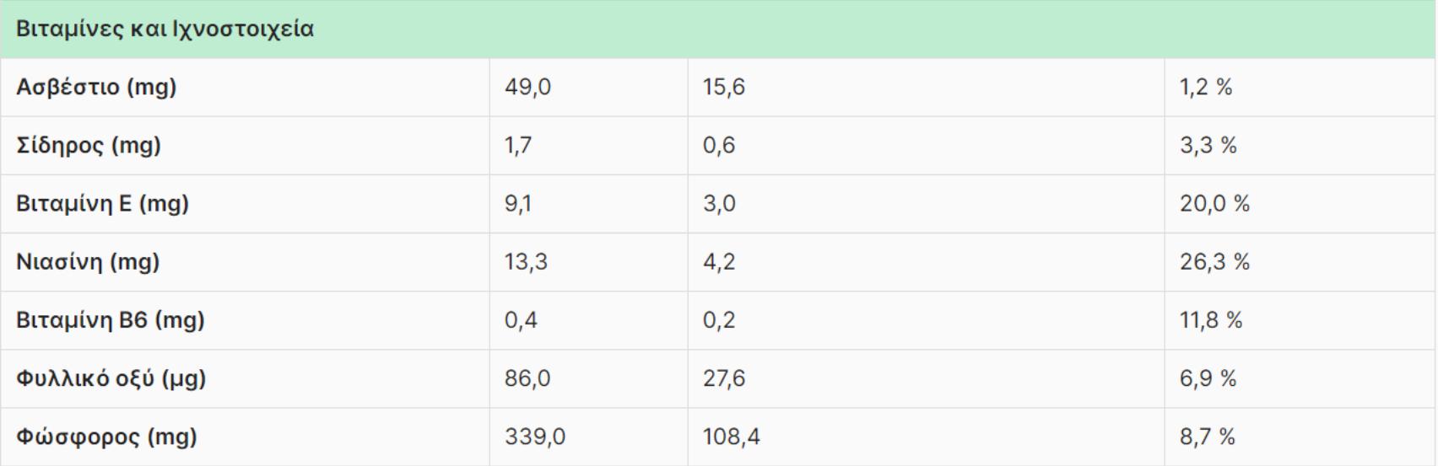
Task: Select the 'Φώσφορος (mg)' row label
Action: tap(106, 437)
